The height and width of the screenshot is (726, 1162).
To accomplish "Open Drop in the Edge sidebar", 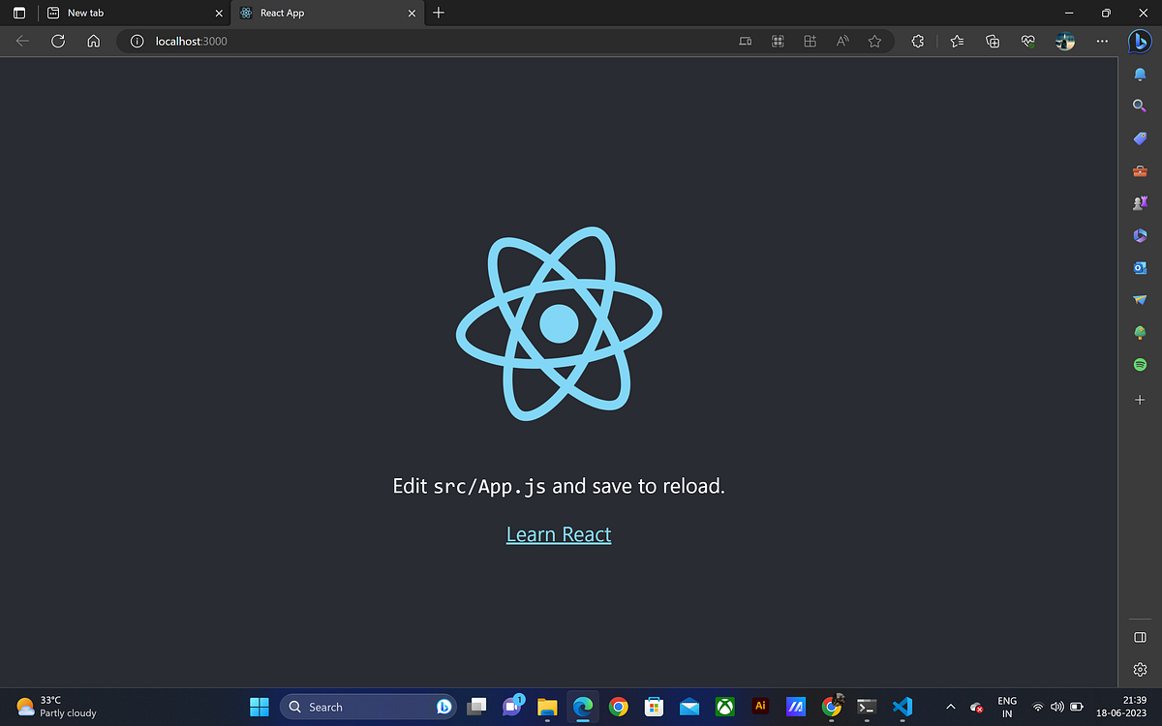I will [x=1139, y=299].
